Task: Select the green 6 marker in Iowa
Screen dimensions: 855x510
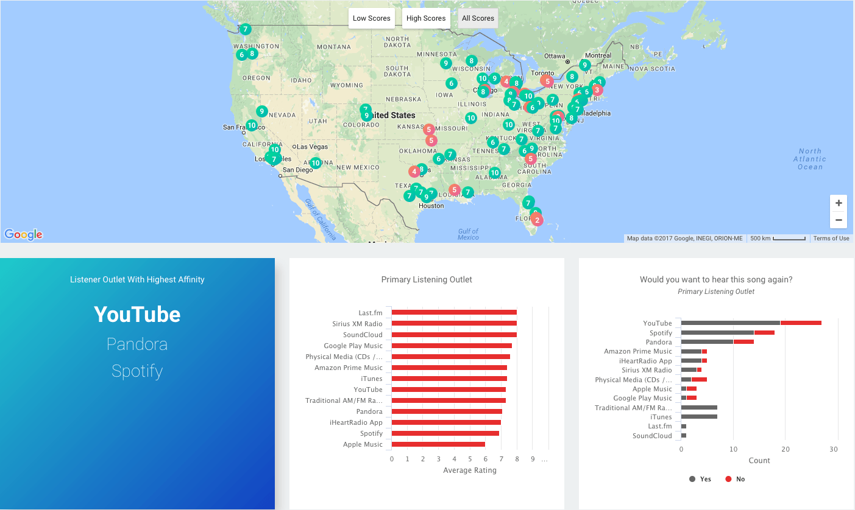Action: [x=451, y=83]
